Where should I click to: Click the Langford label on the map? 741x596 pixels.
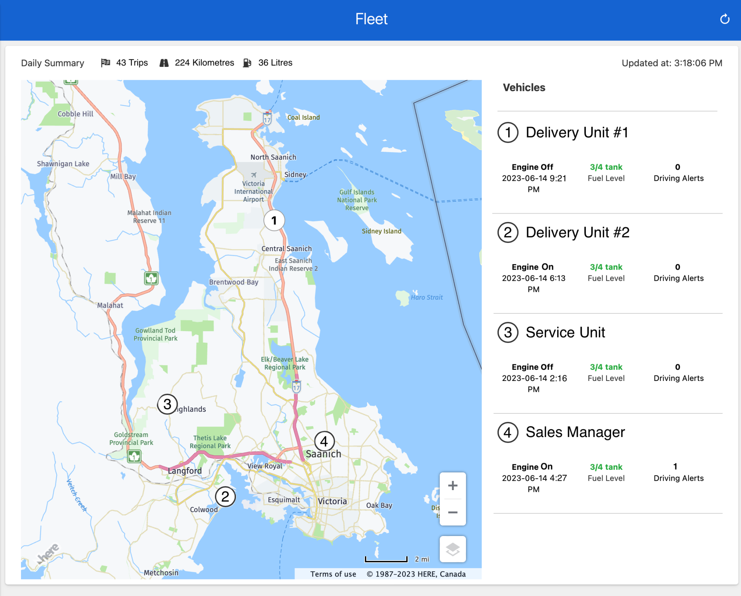point(185,471)
